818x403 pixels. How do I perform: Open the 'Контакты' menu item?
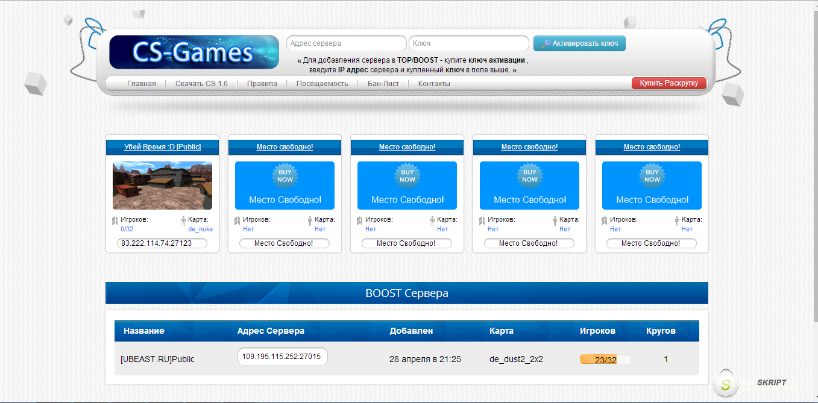(x=434, y=84)
